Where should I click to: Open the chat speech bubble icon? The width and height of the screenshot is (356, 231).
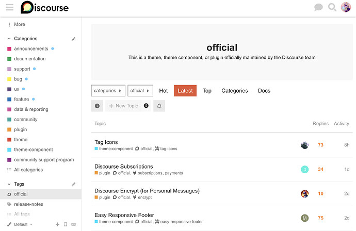tap(318, 7)
